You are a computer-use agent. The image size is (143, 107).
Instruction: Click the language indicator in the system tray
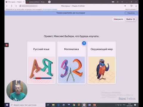[124, 105]
